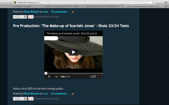Click the plus add-bookmark button in toolbar

click(10, 2)
